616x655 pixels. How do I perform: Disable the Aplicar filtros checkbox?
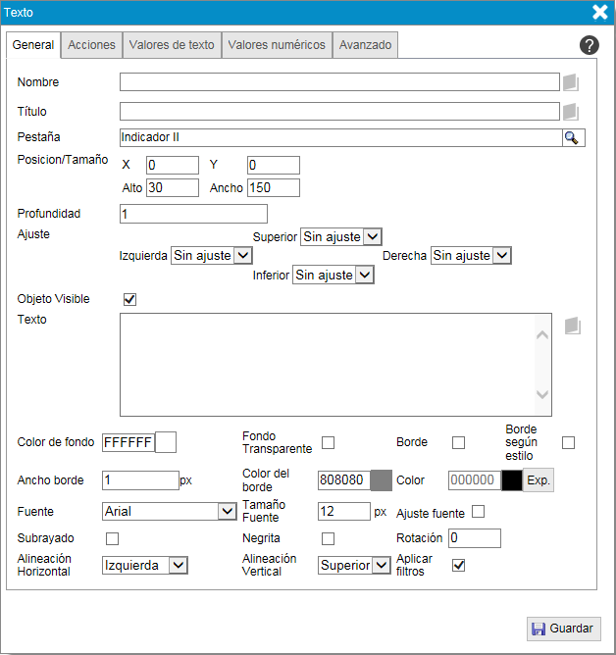[458, 565]
